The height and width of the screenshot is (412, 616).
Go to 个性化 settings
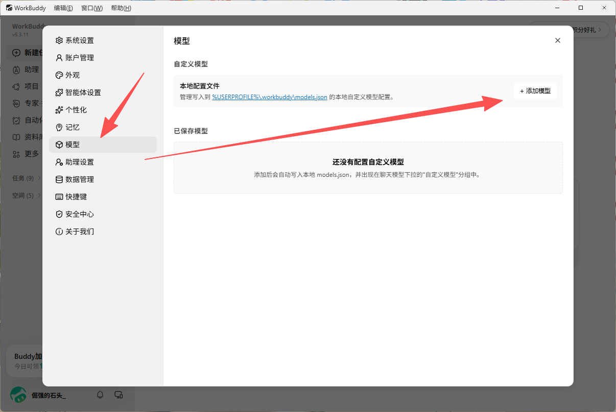click(103, 110)
